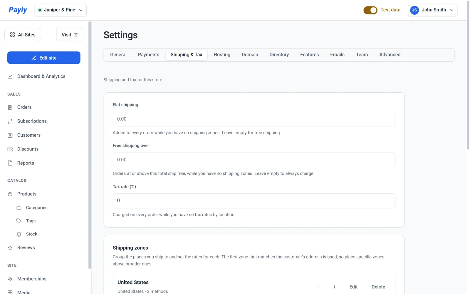The image size is (470, 294).
Task: Click the Edit site button
Action: pos(44,58)
